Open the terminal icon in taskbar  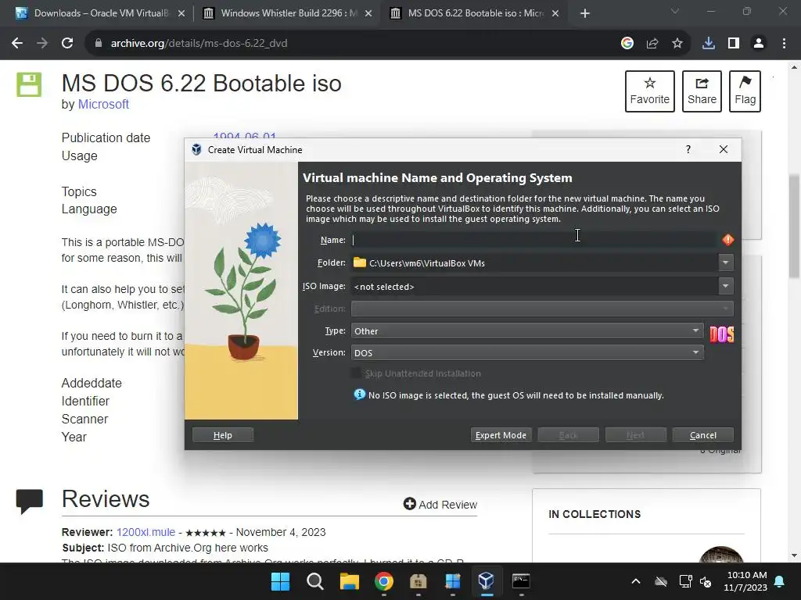click(521, 581)
